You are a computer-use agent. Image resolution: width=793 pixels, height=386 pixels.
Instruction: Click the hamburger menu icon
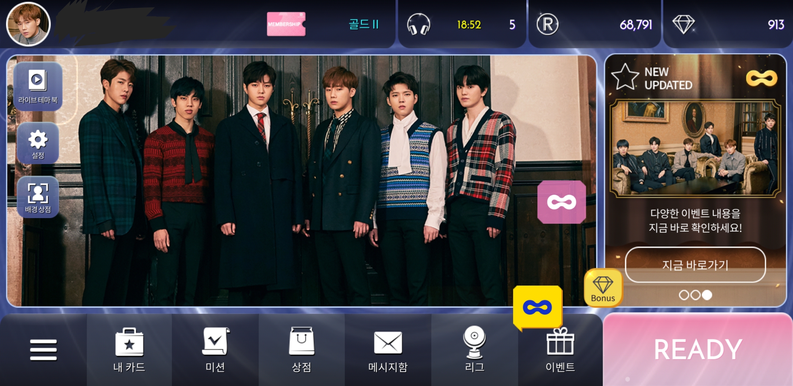pyautogui.click(x=42, y=351)
